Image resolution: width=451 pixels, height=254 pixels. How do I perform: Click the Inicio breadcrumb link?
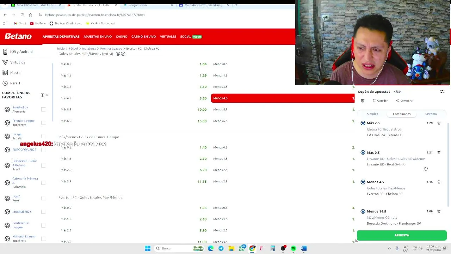pyautogui.click(x=61, y=49)
